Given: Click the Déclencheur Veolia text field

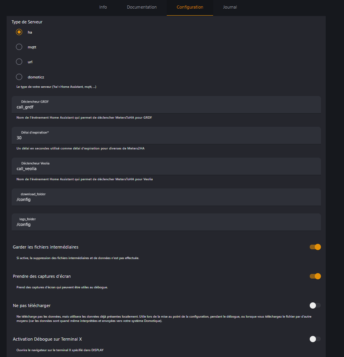Looking at the screenshot, I should click(x=166, y=166).
